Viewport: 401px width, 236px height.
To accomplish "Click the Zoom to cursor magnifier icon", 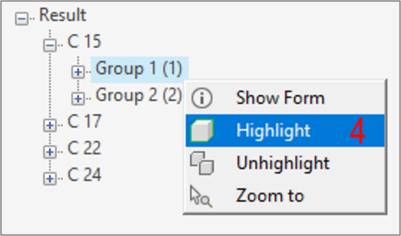I will tap(201, 196).
